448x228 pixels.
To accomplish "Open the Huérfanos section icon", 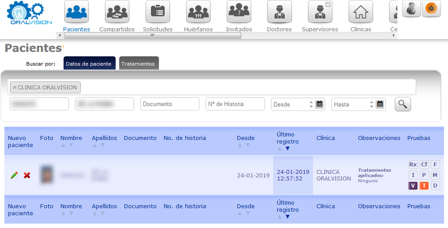I will pyautogui.click(x=198, y=12).
